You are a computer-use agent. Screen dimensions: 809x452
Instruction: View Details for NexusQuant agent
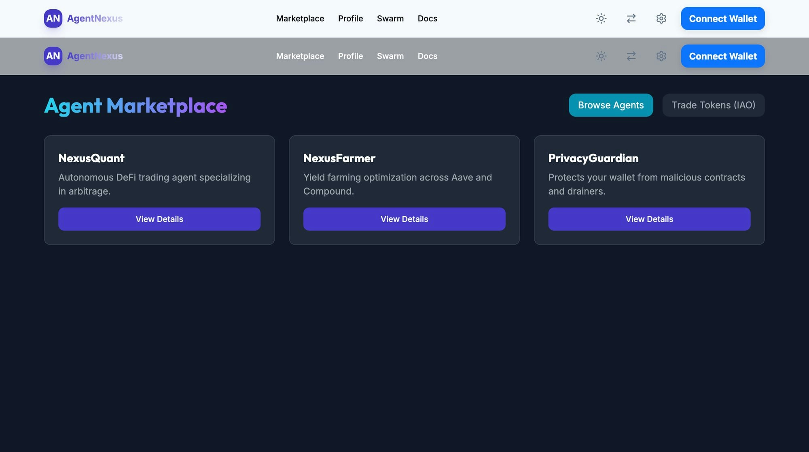pos(159,219)
